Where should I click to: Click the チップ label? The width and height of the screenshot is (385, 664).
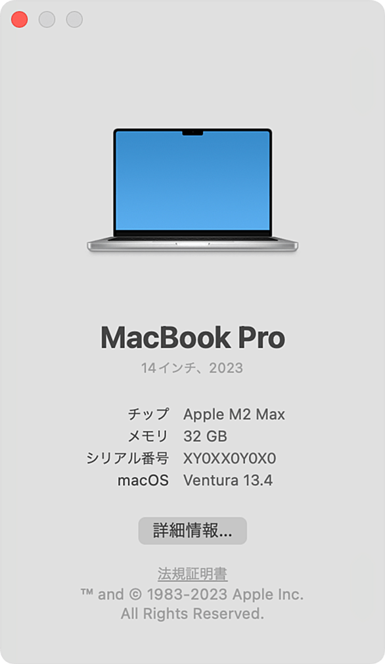[148, 414]
